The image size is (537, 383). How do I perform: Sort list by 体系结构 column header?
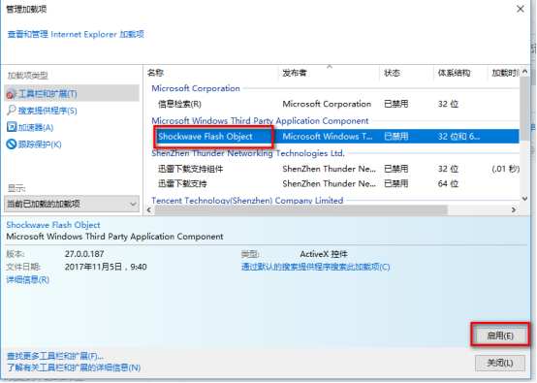point(454,73)
